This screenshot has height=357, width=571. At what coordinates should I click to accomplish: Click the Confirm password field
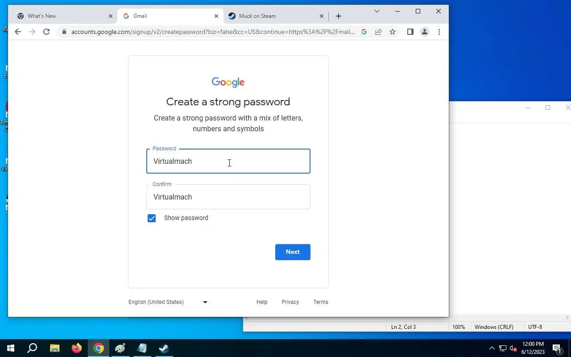point(228,197)
